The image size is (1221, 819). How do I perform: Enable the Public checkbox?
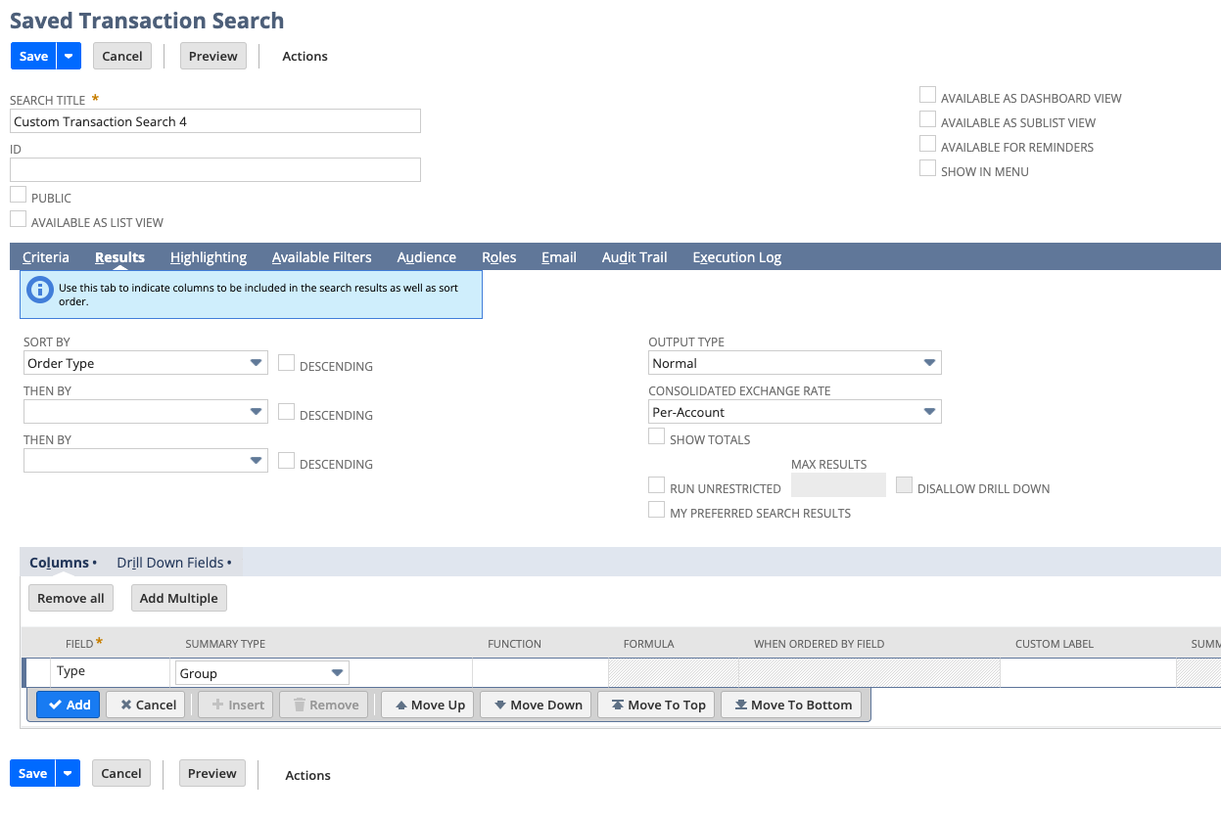point(19,195)
